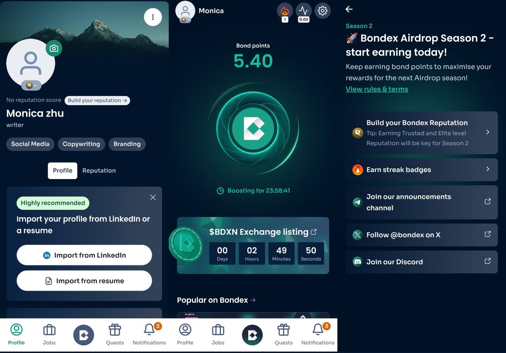
Task: Click the BDXN coin graphic
Action: click(186, 244)
